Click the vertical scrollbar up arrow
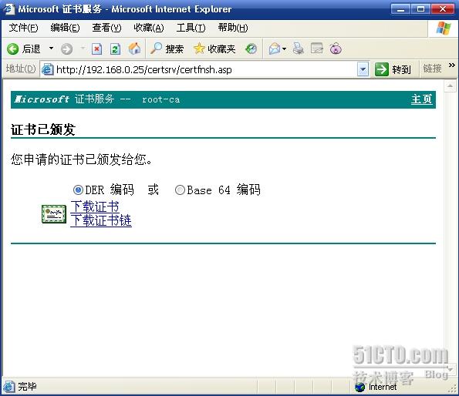Viewport: 459px width, 396px height. pyautogui.click(x=450, y=86)
